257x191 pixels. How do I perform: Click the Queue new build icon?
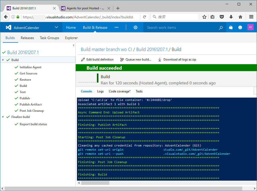122,60
